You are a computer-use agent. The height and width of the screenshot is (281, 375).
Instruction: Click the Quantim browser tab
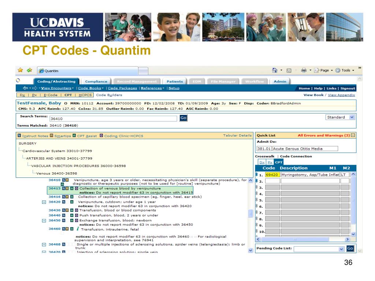[88, 71]
